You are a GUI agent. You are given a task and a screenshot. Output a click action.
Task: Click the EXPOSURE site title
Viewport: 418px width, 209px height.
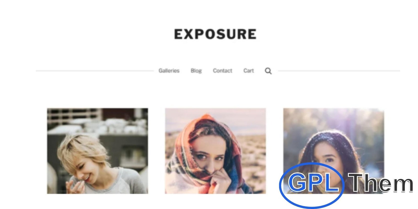(x=215, y=34)
